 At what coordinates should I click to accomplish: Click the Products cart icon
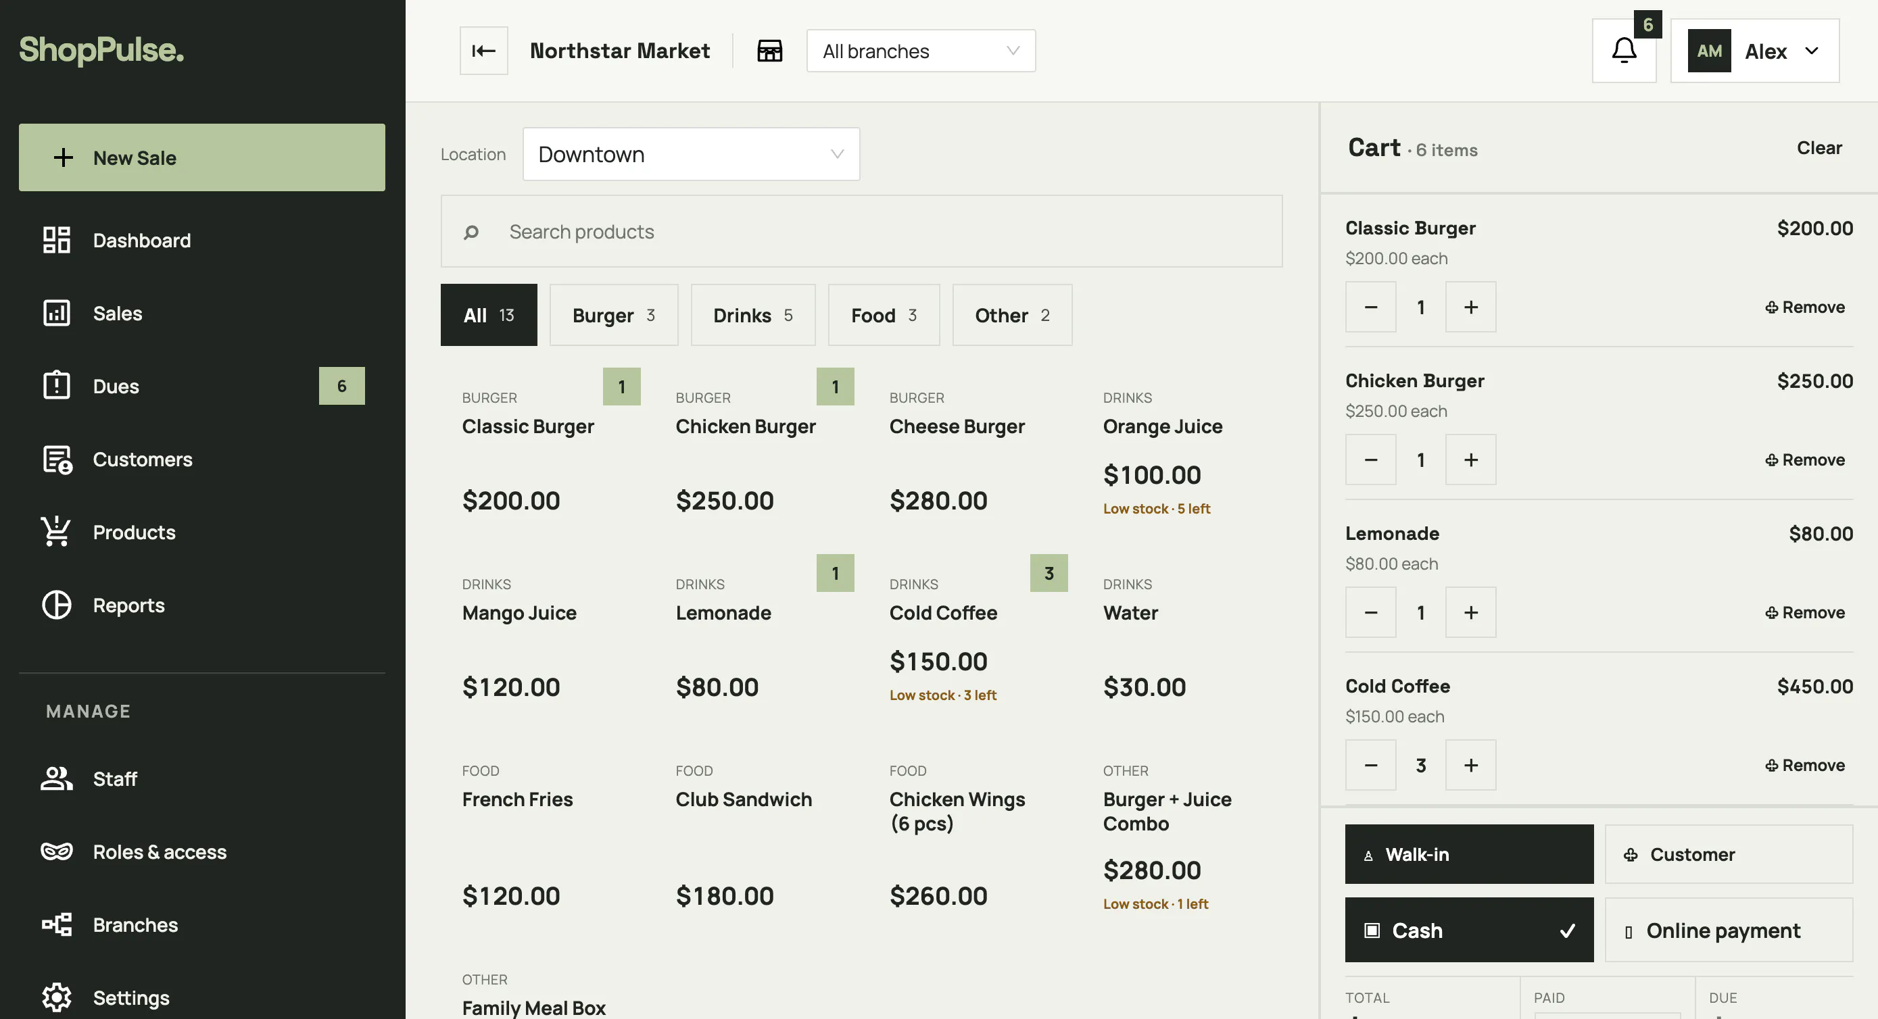click(56, 531)
